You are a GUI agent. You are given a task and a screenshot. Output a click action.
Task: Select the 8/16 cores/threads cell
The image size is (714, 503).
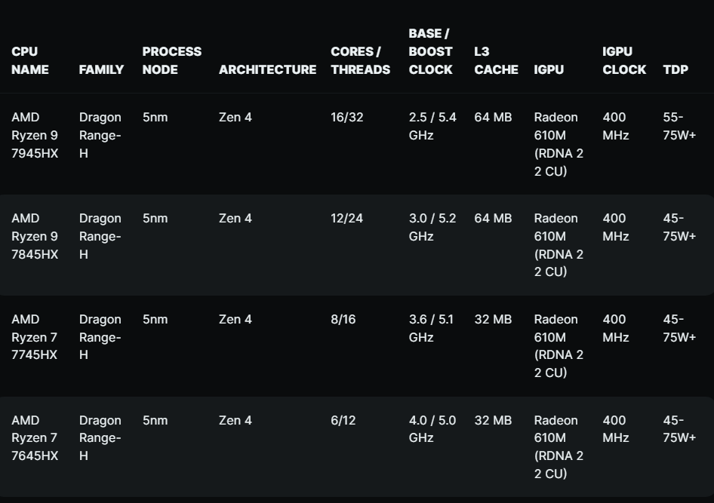pyautogui.click(x=343, y=320)
